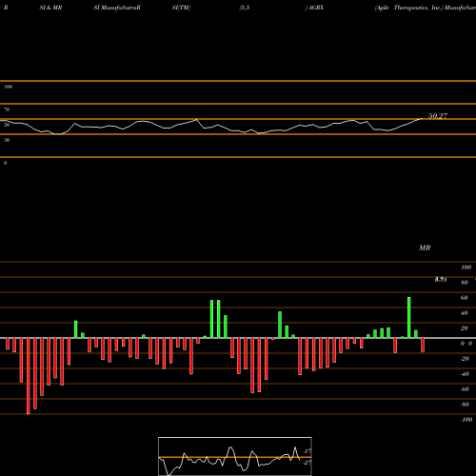Click the MR axis label -80
Screen dimensions: 476x476
click(465, 405)
